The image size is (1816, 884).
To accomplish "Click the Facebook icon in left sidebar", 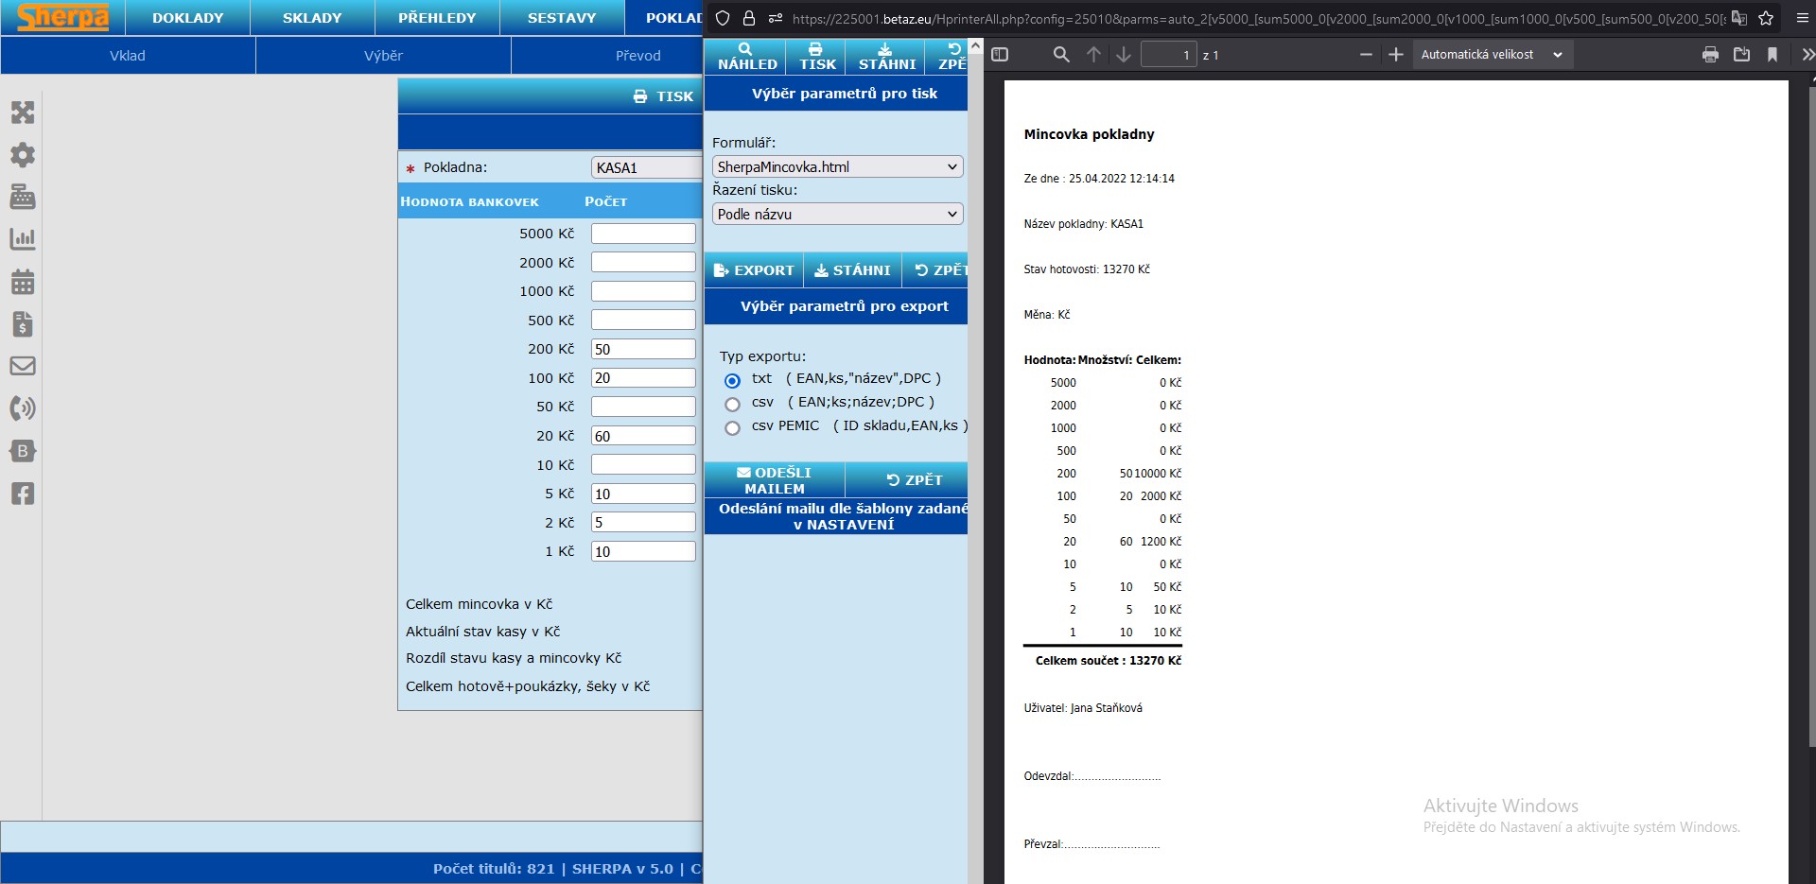I will (x=23, y=493).
